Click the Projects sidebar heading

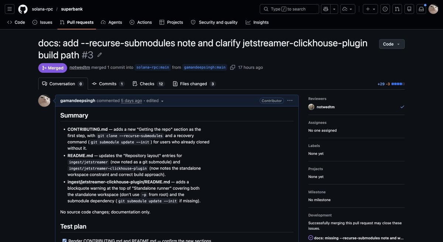[316, 169]
